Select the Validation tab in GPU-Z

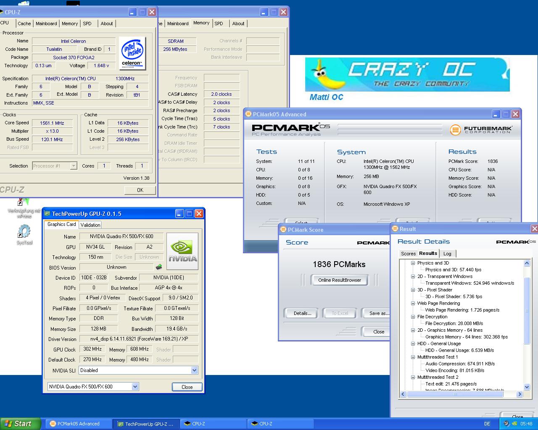[x=90, y=225]
